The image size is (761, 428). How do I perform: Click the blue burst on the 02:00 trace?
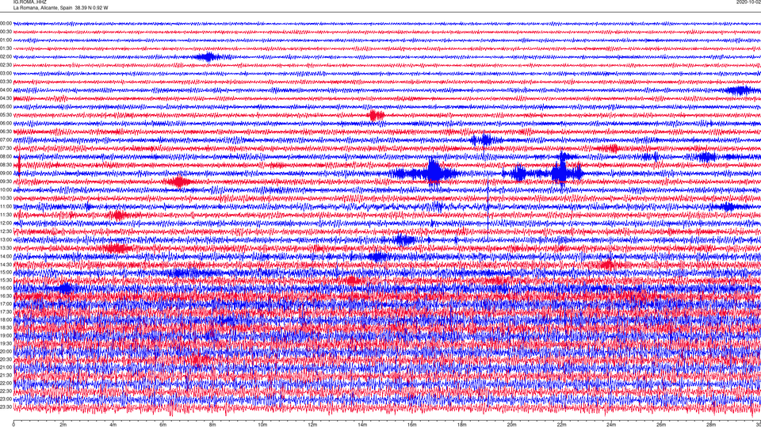click(x=208, y=57)
